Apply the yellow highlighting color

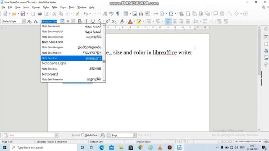[139, 21]
